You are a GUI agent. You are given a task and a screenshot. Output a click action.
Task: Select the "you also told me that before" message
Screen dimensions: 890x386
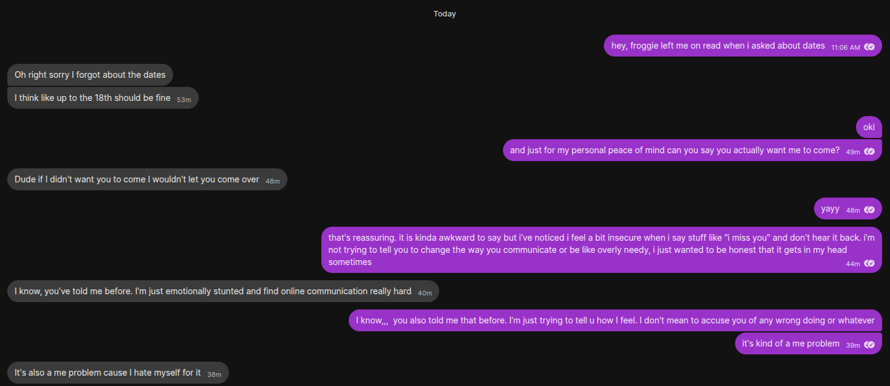[x=615, y=320]
